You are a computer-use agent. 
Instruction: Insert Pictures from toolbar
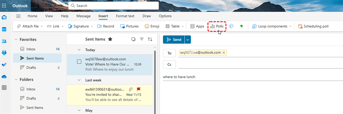129,26
